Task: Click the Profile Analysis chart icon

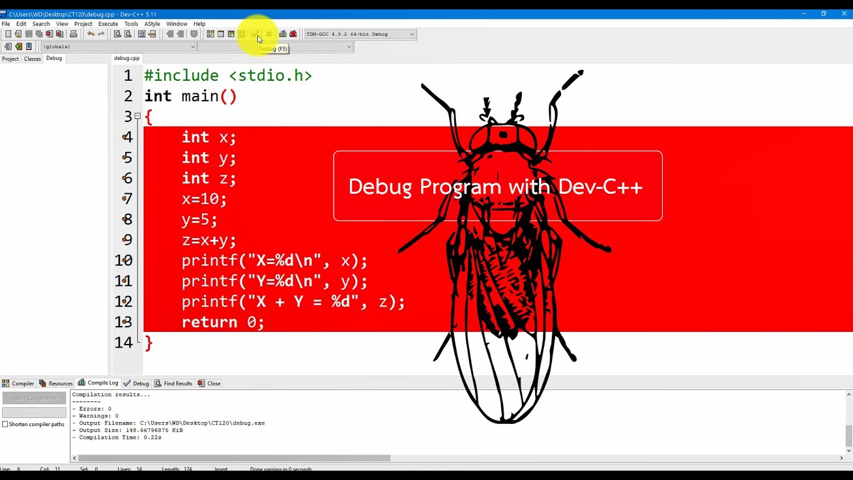Action: coord(283,34)
